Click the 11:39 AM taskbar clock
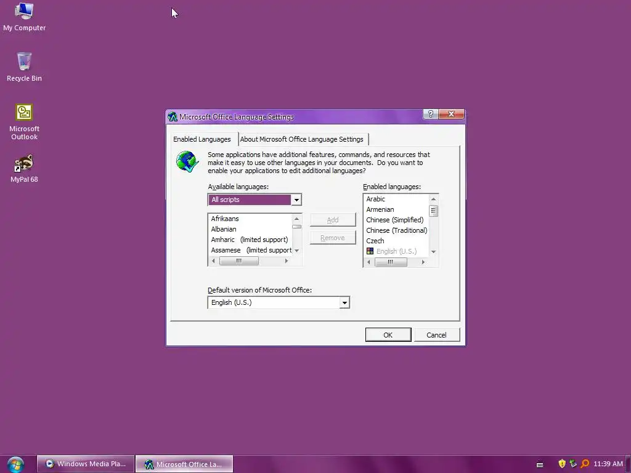Viewport: 631px width, 473px height. (608, 464)
